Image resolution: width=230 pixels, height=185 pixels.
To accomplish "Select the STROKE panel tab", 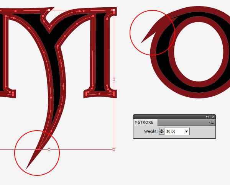I will tap(146, 123).
